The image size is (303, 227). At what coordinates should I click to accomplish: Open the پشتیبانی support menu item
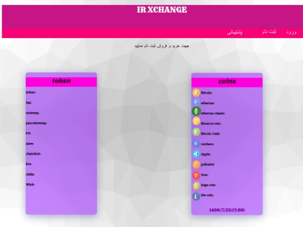235,33
